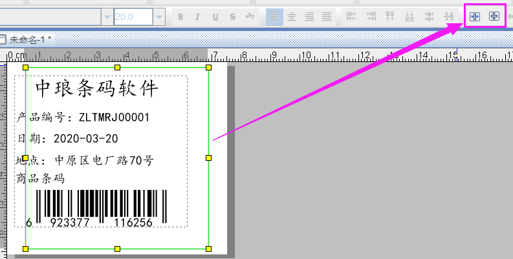Align selected objects to bottom edge
Image resolution: width=513 pixels, height=259 pixels.
409,16
